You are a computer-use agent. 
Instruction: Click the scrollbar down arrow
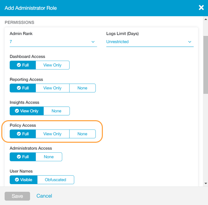[205, 183]
